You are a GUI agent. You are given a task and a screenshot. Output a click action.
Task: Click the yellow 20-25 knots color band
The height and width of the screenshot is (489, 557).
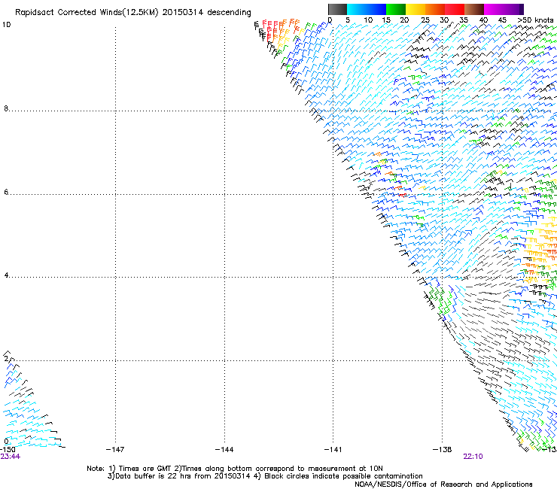tap(415, 9)
